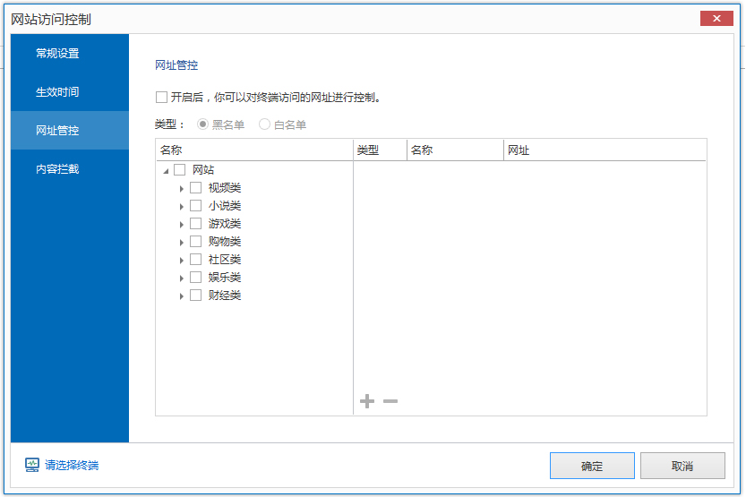Switch to the 生效时间 tab
Image resolution: width=746 pixels, height=497 pixels.
(x=57, y=91)
